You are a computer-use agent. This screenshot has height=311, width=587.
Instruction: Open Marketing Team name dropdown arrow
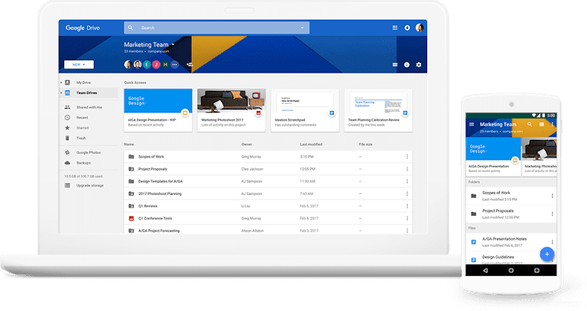tap(173, 45)
